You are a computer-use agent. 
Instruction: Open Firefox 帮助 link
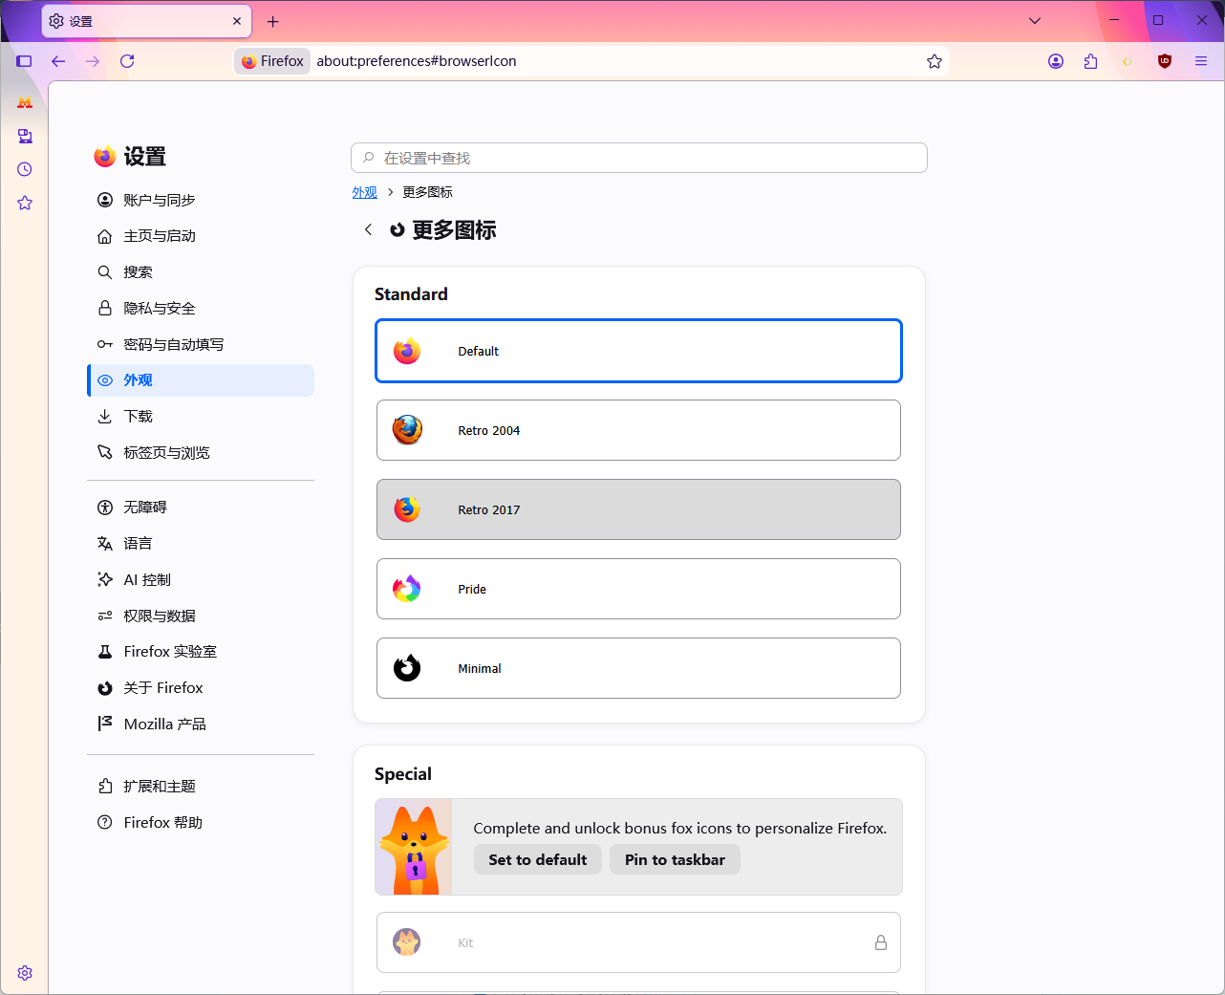click(x=201, y=823)
